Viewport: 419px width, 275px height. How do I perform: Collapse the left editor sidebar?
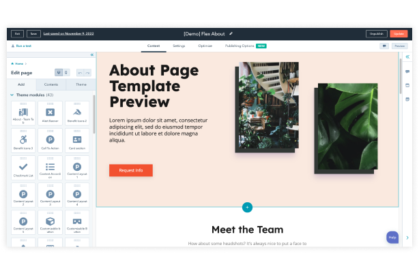point(92,54)
